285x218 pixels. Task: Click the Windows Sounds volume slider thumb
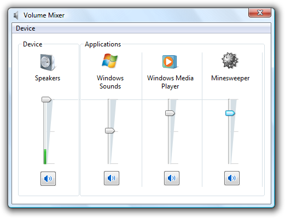(110, 131)
